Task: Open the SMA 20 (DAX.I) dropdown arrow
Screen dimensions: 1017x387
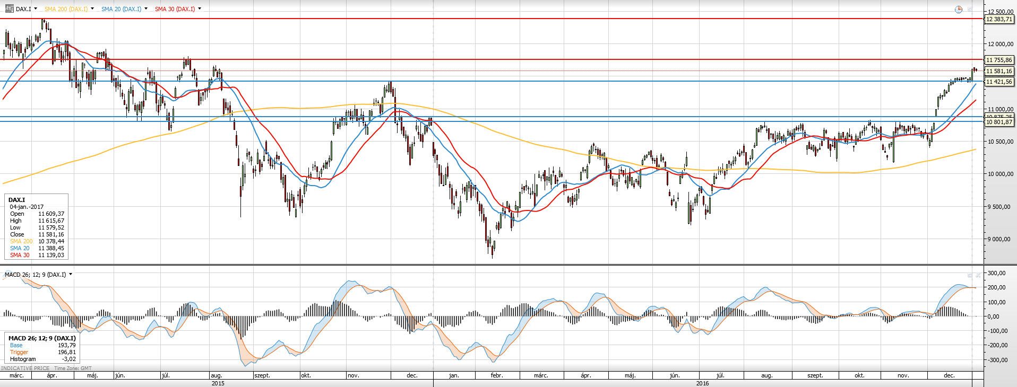Action: 146,9
